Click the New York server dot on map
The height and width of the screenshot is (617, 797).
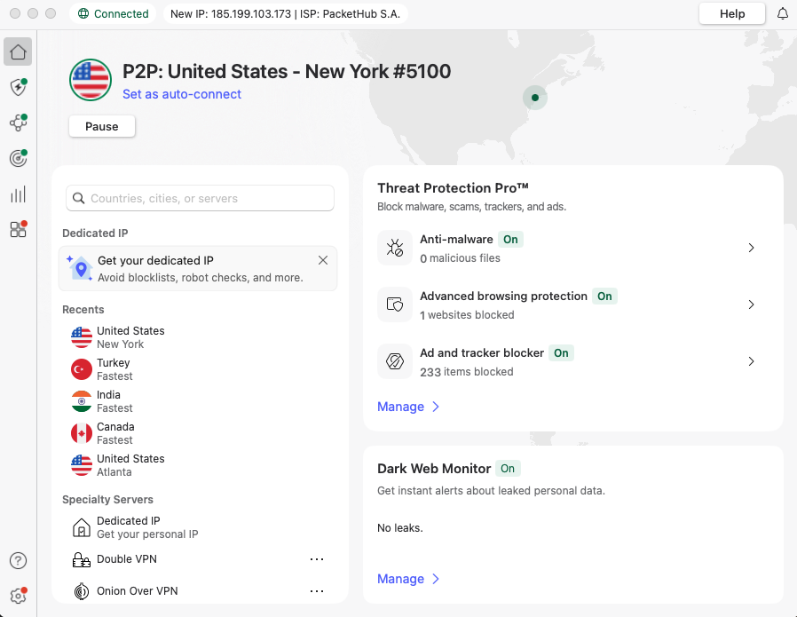tap(534, 98)
